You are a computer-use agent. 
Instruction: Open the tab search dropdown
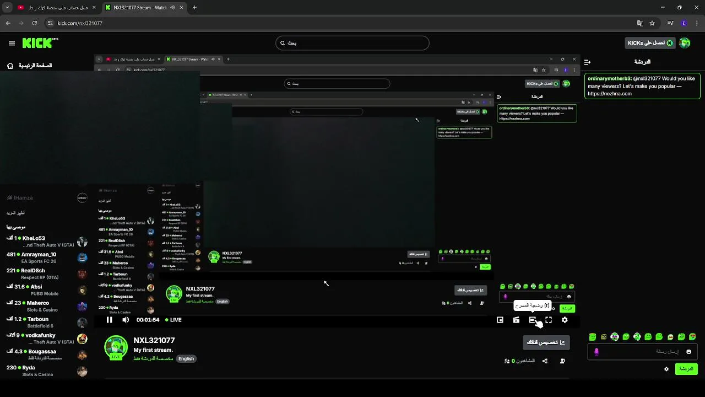click(x=7, y=8)
